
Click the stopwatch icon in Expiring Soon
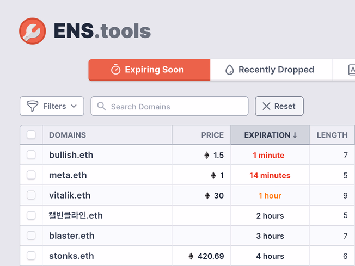pos(115,70)
